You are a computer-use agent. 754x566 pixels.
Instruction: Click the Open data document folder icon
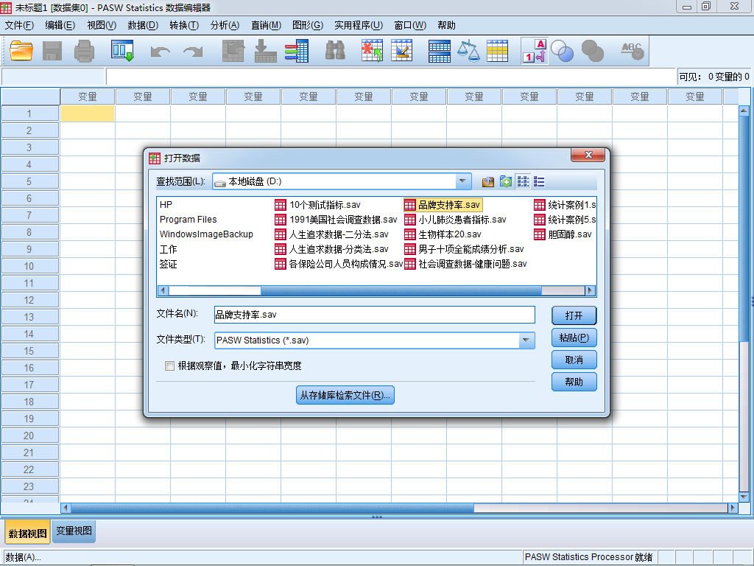click(x=21, y=51)
